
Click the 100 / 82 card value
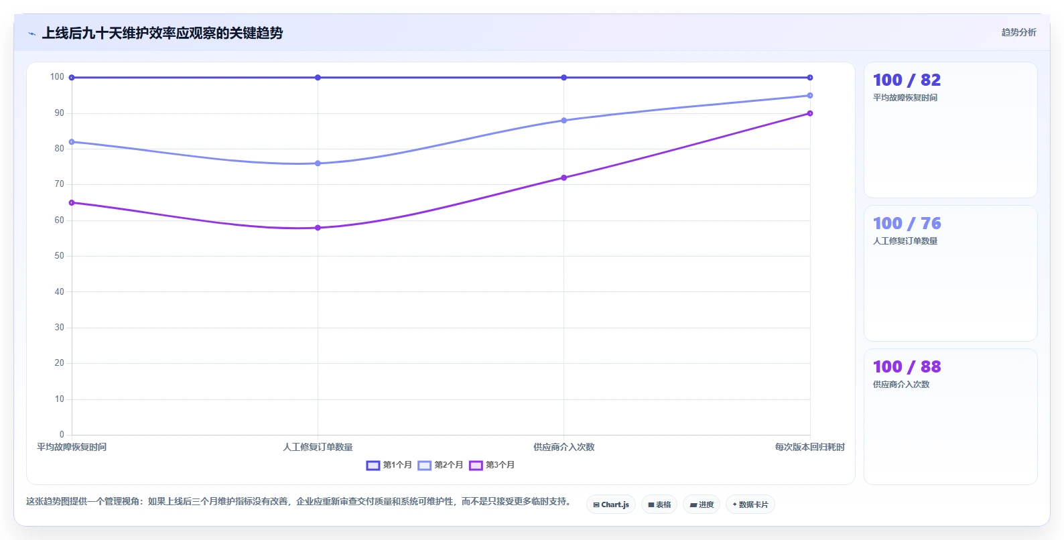click(907, 80)
